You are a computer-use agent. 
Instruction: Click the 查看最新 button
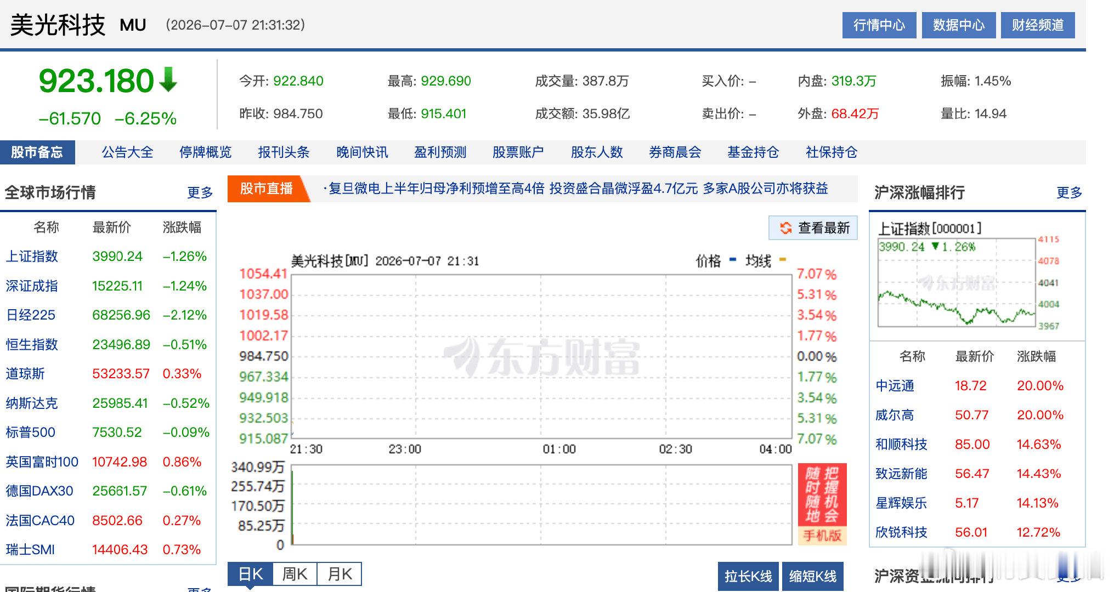click(x=813, y=228)
